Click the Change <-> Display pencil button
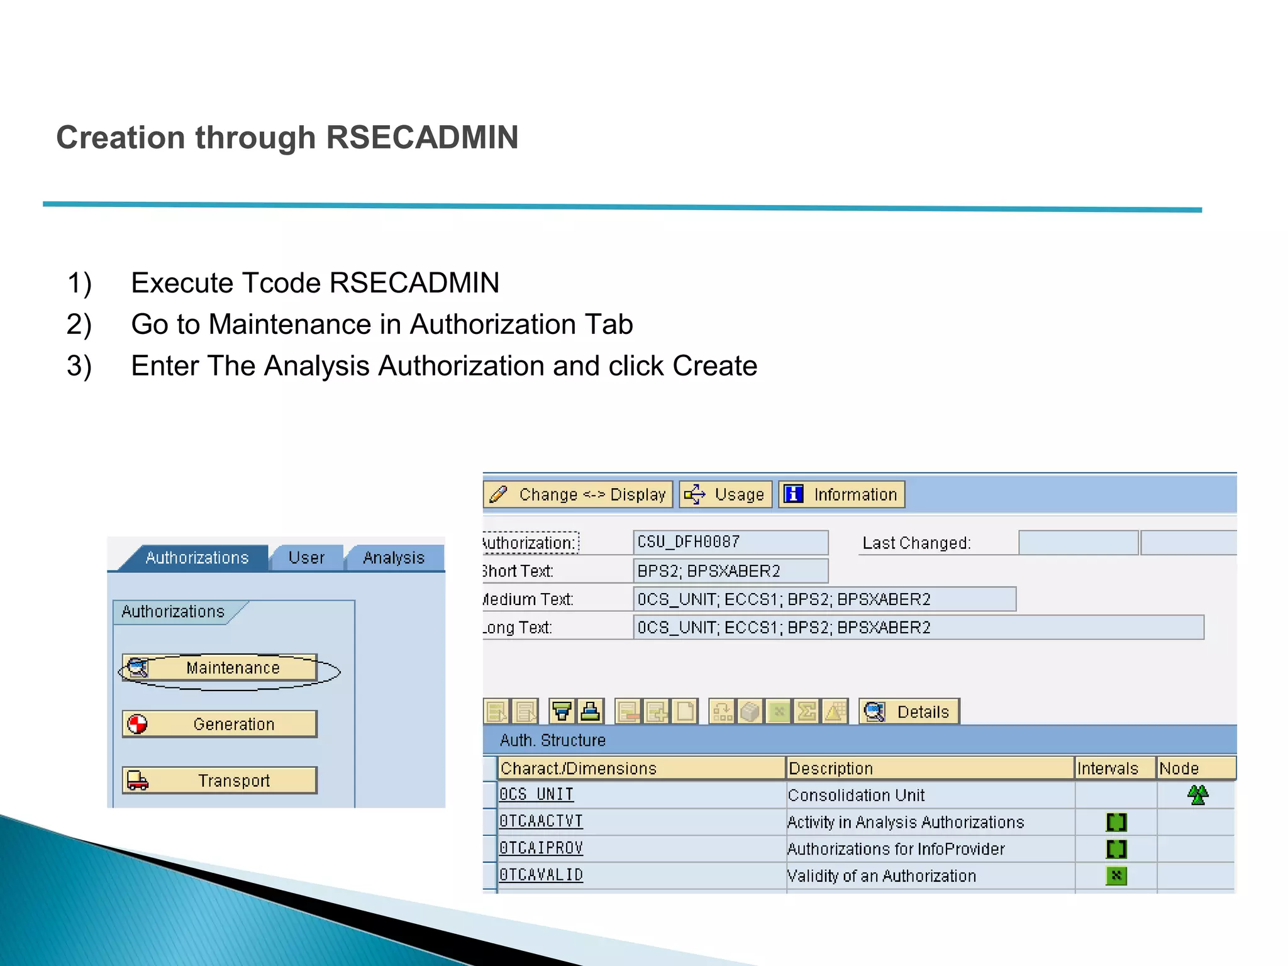Viewport: 1288px width, 966px height. tap(578, 494)
